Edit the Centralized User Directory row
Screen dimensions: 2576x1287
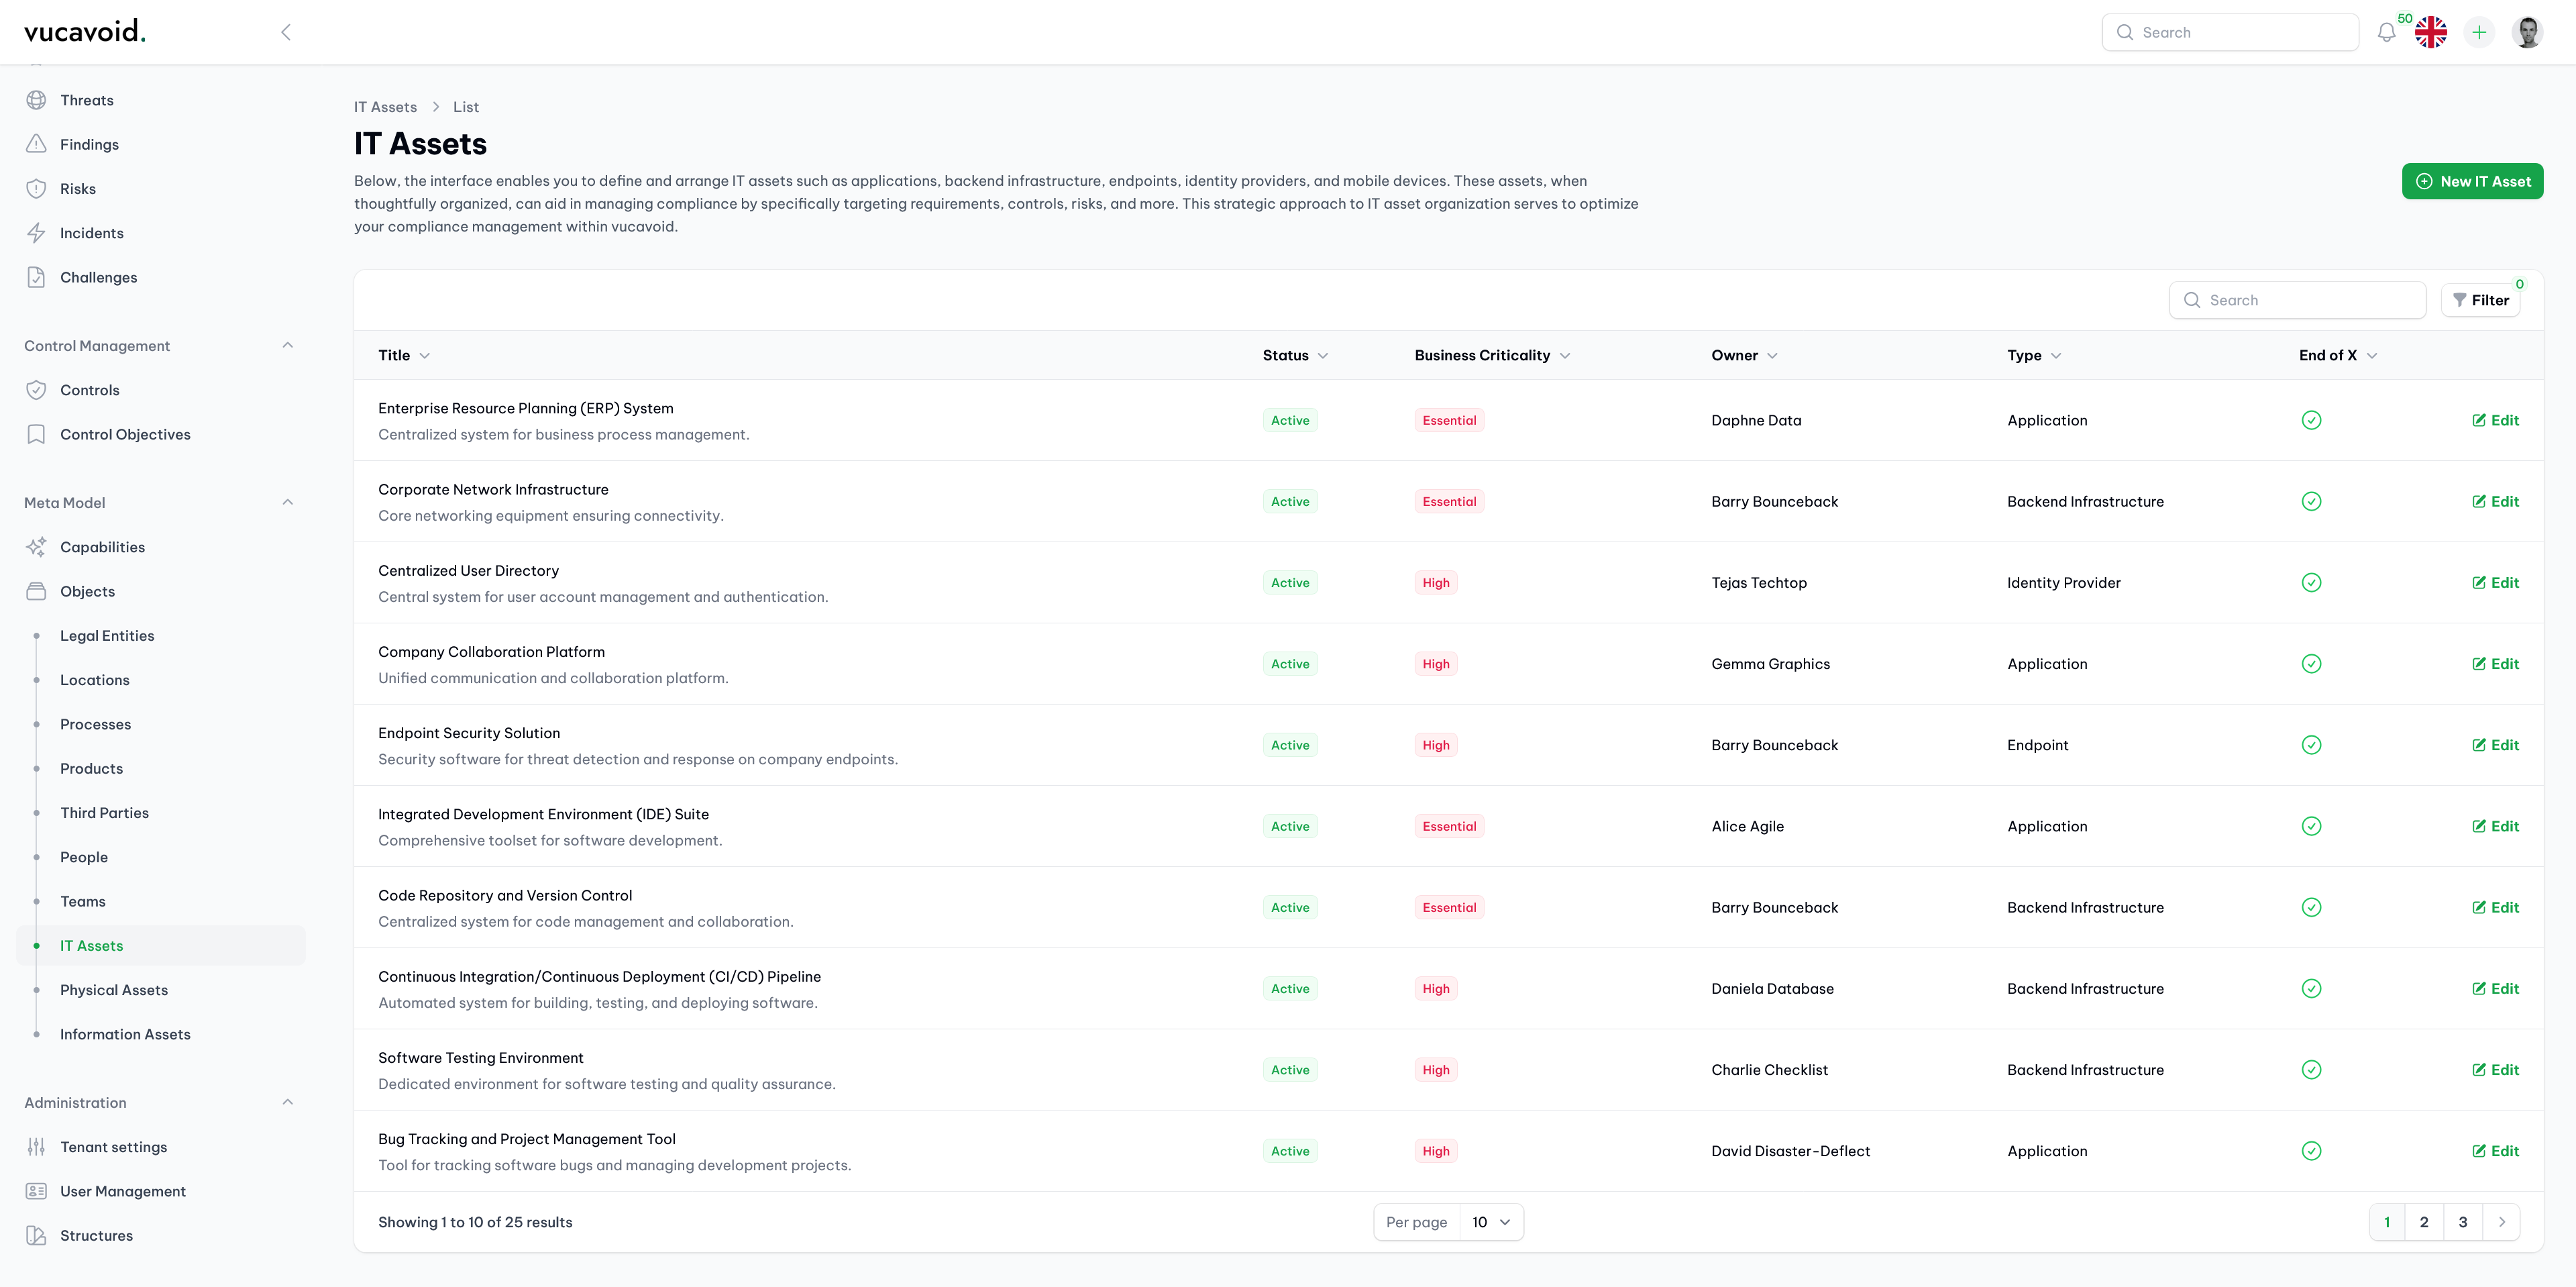tap(2495, 583)
